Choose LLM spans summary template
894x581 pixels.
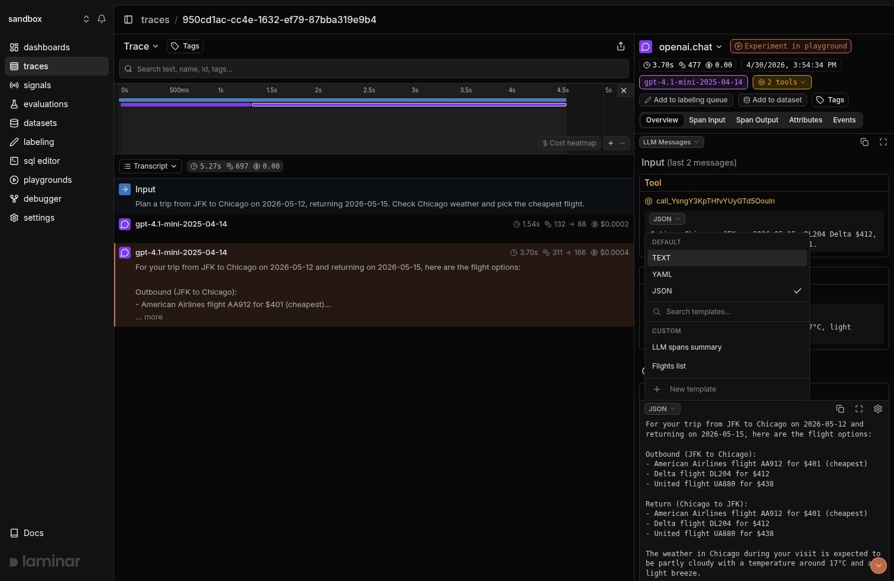click(x=727, y=347)
